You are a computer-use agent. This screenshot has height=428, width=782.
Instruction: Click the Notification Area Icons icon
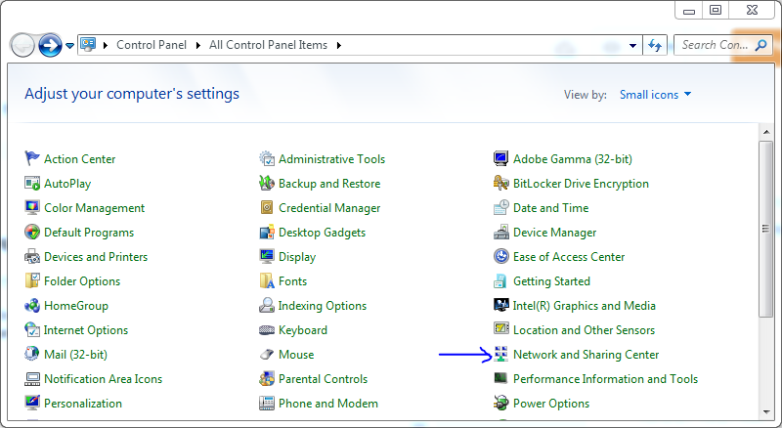32,378
